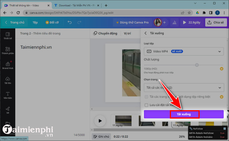Click the Trang 2 page title field

pyautogui.click(x=40, y=33)
